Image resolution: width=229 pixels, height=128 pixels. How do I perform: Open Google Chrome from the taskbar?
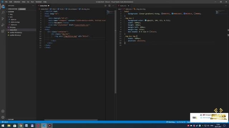point(21,126)
